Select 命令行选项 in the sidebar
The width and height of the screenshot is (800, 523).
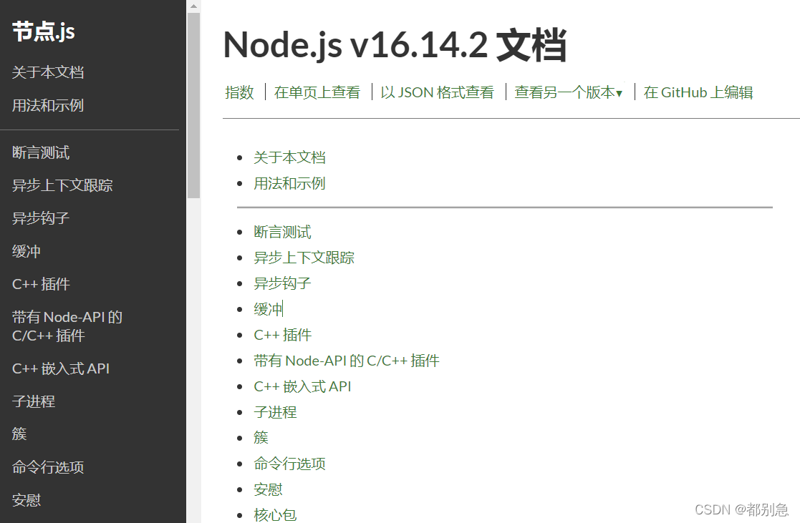click(48, 467)
